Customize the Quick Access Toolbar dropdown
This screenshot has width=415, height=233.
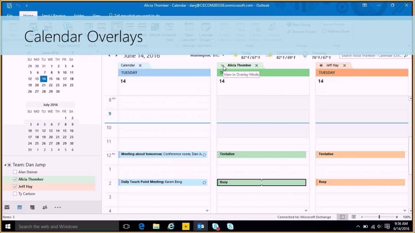point(27,6)
